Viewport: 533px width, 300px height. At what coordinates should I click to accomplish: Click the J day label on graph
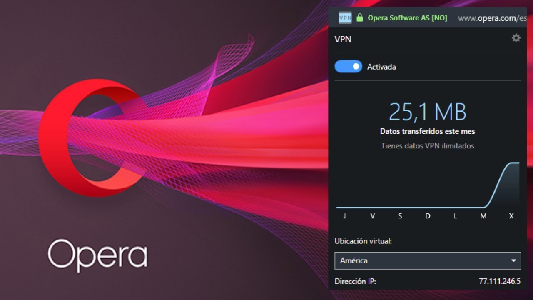coord(344,216)
